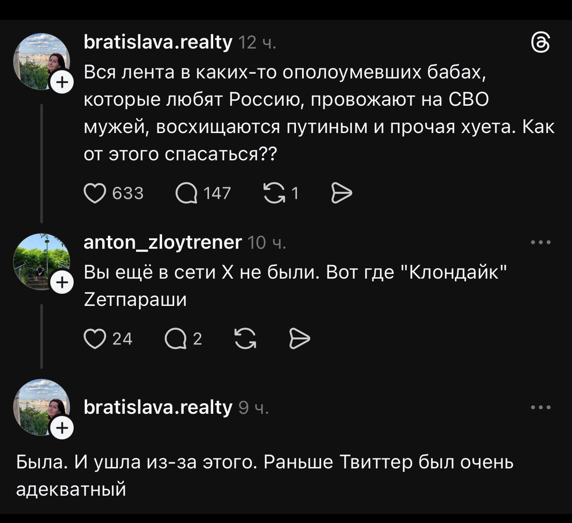Open bratislava.realty's profile from the username
The width and height of the screenshot is (572, 523).
158,42
